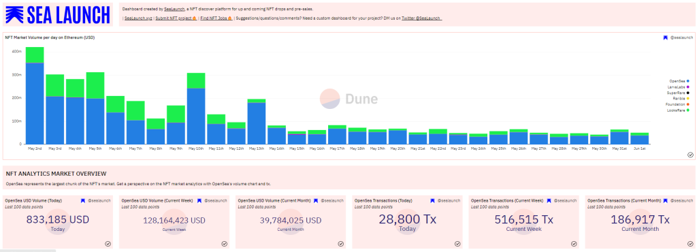Viewport: 697px width, 252px height.
Task: Click the Sea Launch logo
Action: (59, 15)
